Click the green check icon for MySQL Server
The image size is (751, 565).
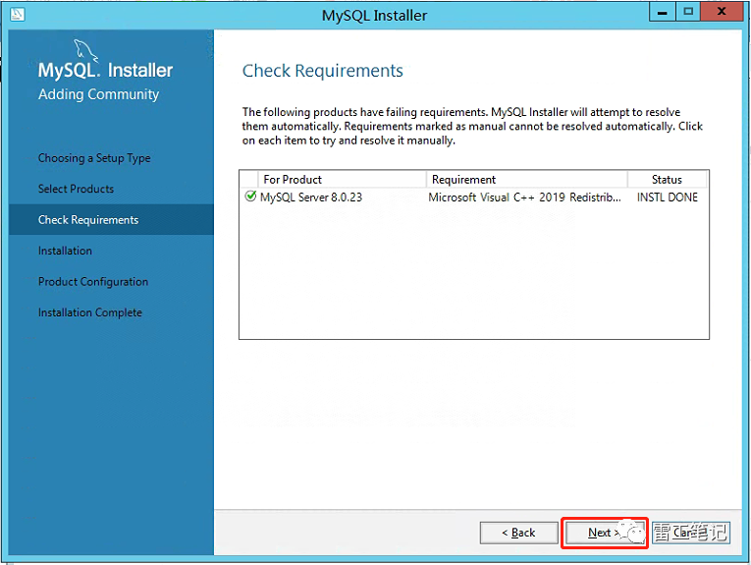tap(250, 197)
